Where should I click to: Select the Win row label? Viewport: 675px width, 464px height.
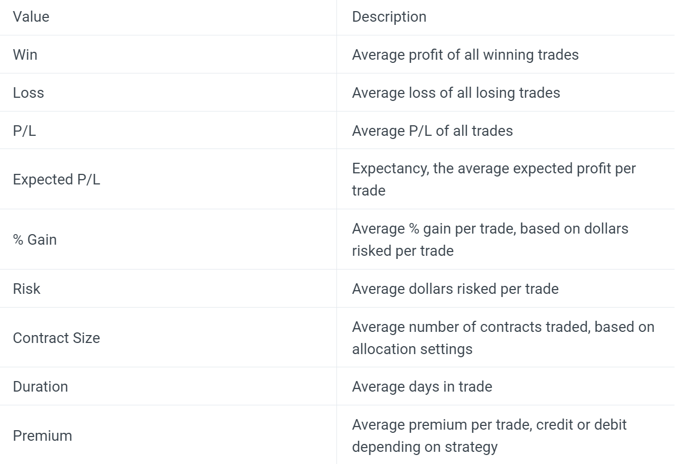(x=25, y=54)
